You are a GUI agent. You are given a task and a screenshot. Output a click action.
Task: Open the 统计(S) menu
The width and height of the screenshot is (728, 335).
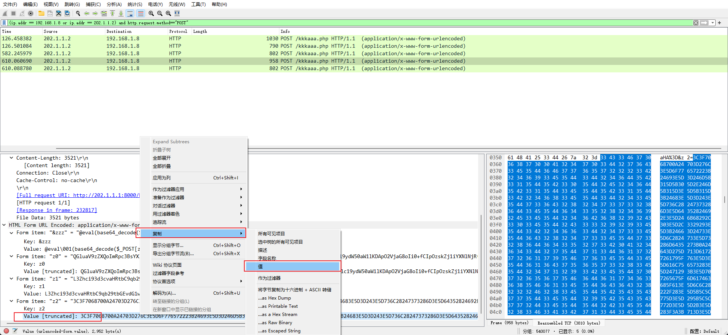[135, 4]
